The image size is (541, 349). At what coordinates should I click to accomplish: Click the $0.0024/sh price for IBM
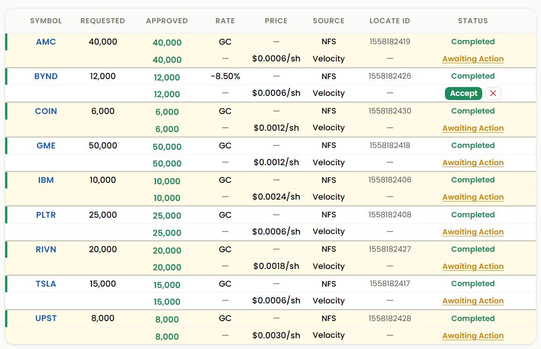(276, 197)
